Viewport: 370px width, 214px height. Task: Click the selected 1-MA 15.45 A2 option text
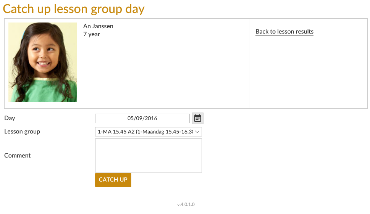coord(145,132)
